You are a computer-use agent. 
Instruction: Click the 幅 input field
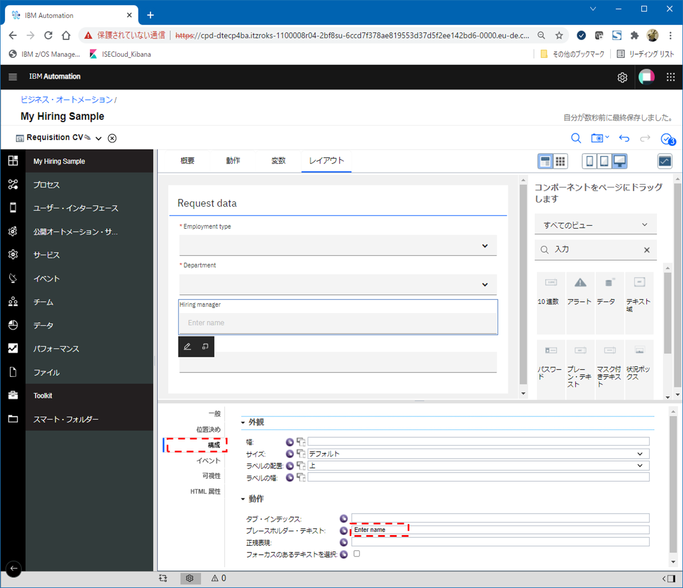(478, 442)
